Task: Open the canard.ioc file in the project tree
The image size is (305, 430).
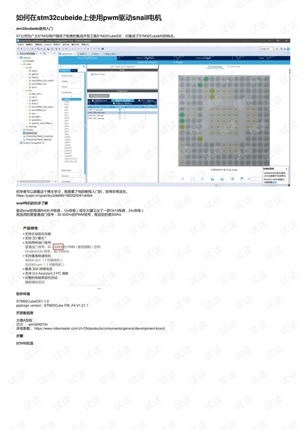Action: click(x=30, y=133)
